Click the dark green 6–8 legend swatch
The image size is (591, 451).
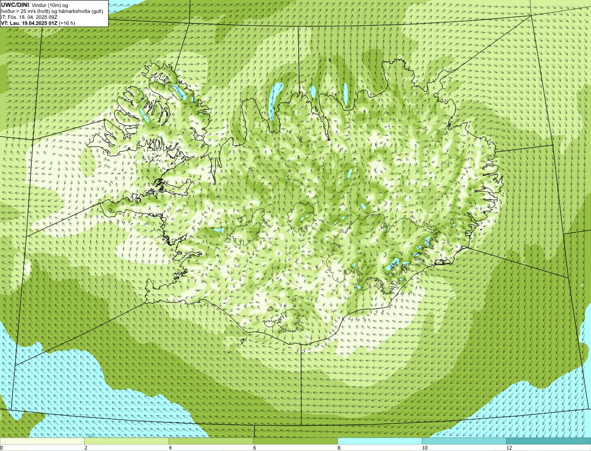click(x=295, y=441)
